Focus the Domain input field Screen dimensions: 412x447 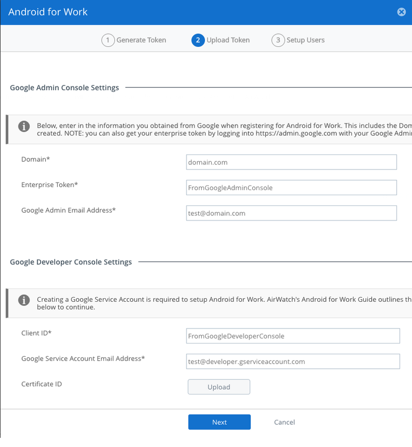coord(291,162)
